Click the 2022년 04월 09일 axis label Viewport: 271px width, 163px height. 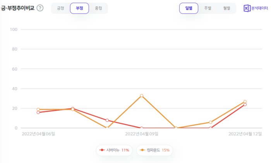(142, 134)
